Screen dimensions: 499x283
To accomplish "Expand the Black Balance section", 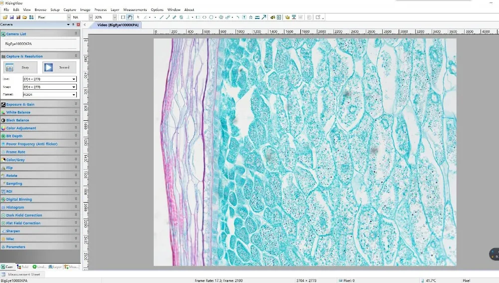I will click(x=40, y=120).
